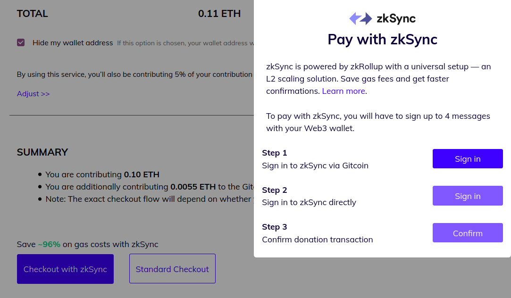Confirm donation transaction in Step 3
511x298 pixels.
click(x=468, y=233)
